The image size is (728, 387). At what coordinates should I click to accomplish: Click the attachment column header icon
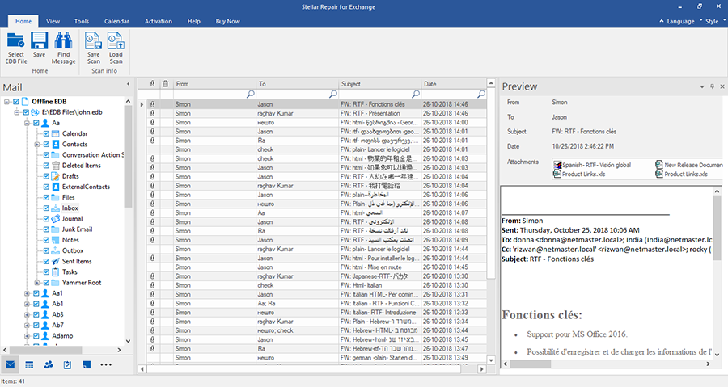(x=152, y=84)
